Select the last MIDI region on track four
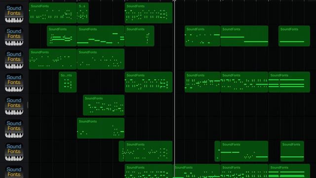 289,82
